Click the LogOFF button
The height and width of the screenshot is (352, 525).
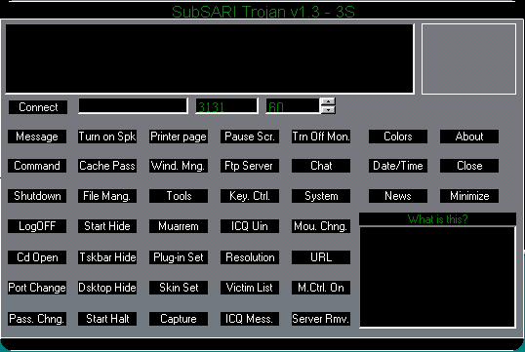coord(37,226)
